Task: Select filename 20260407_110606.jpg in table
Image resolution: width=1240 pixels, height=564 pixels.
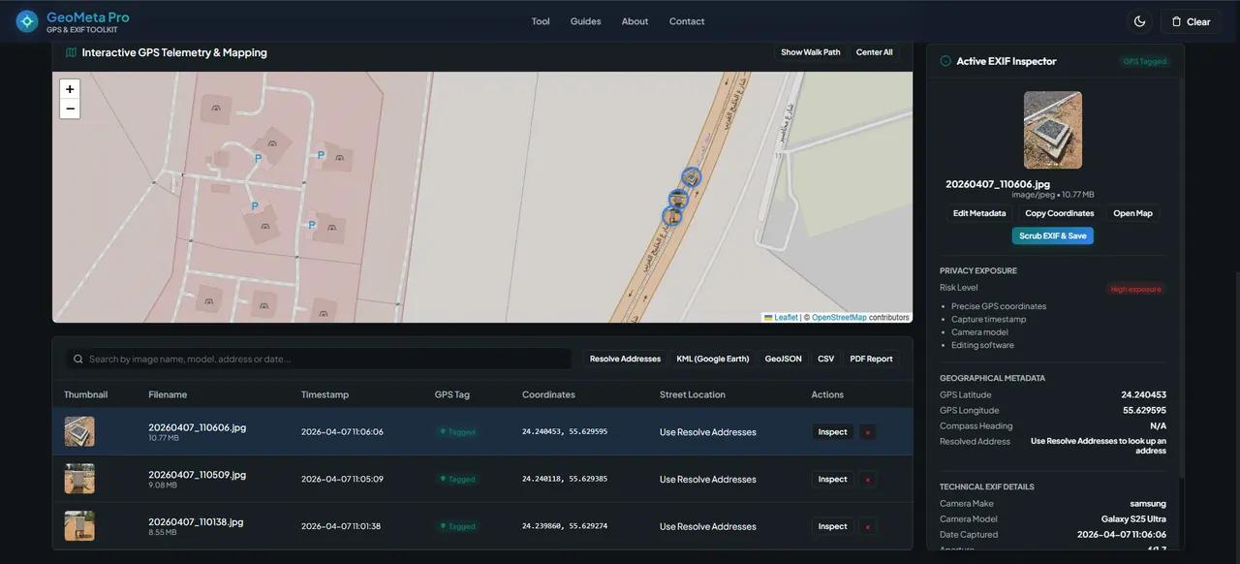Action: click(x=197, y=427)
